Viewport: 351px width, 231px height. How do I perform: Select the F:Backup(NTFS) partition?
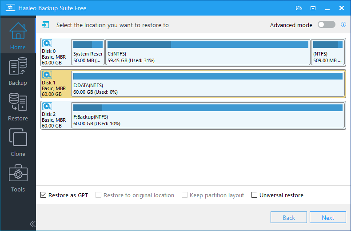tap(208, 115)
